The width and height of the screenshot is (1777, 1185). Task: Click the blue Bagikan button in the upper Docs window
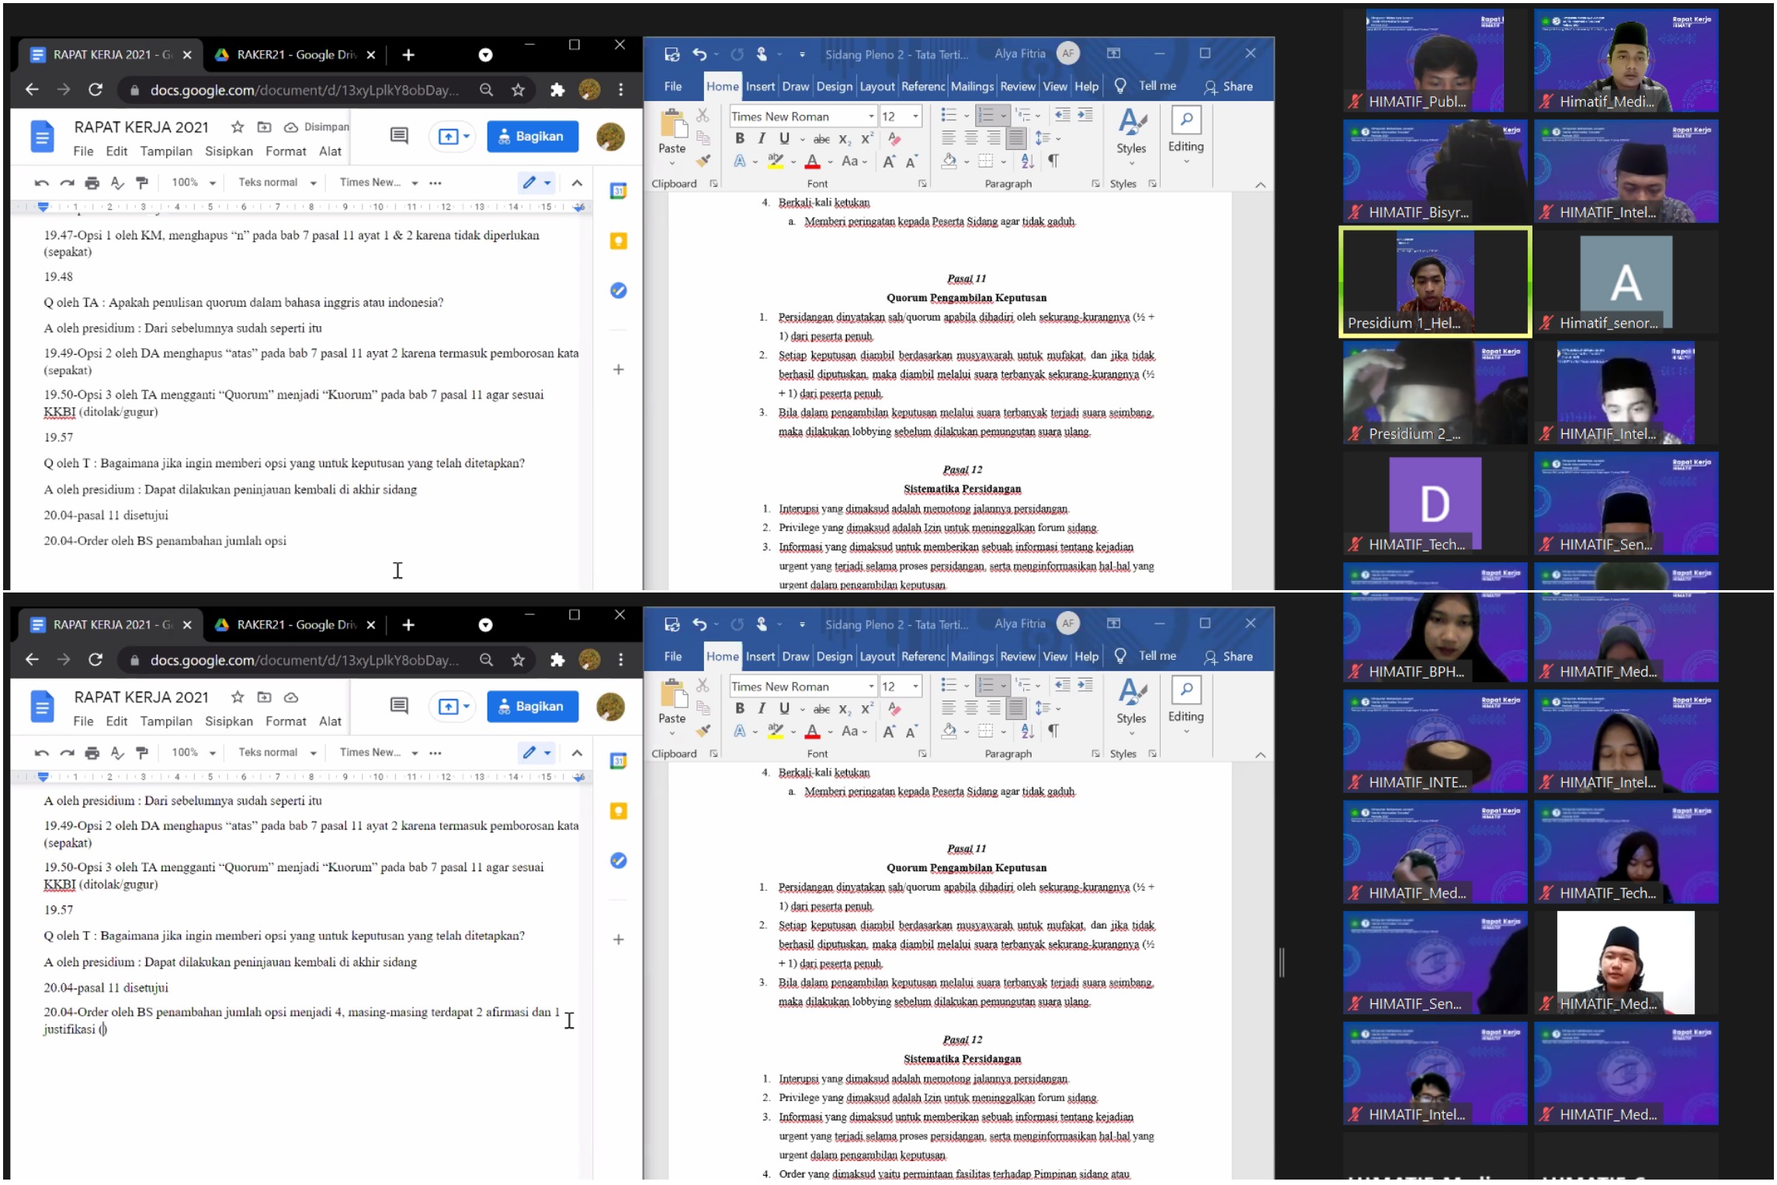533,137
